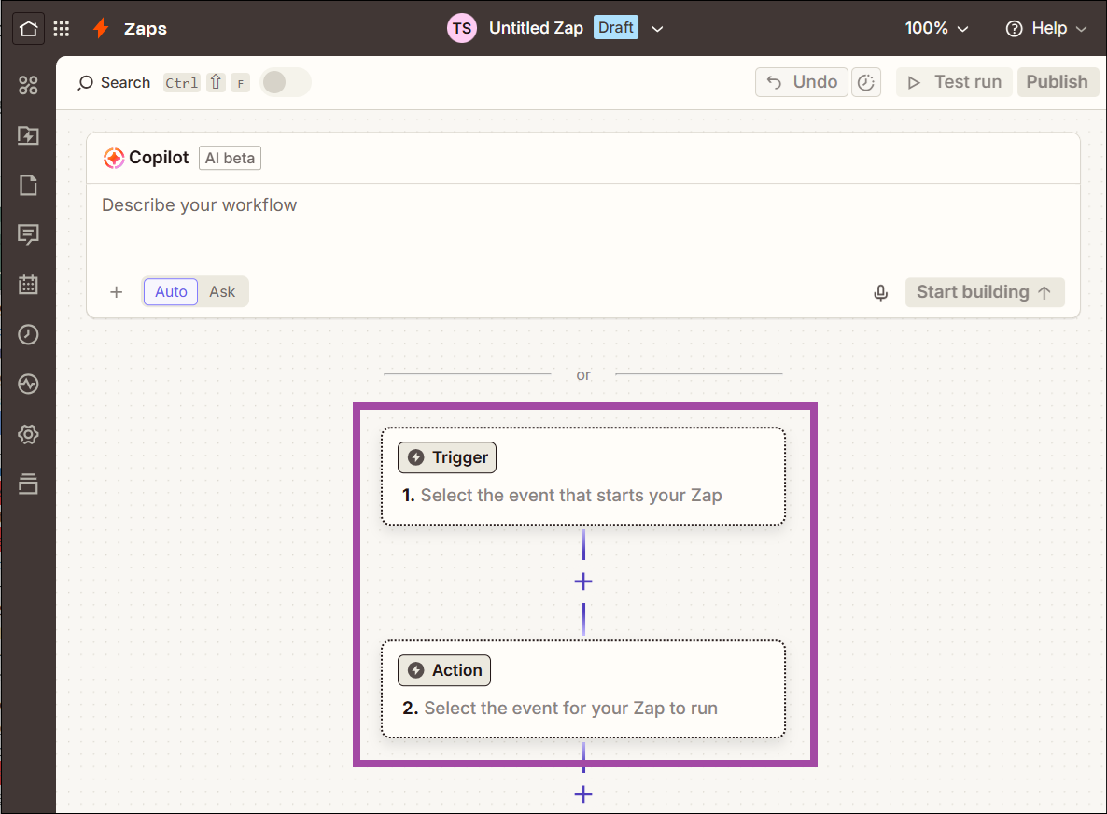Open the Zap history clock sidebar icon
1107x814 pixels.
click(28, 334)
